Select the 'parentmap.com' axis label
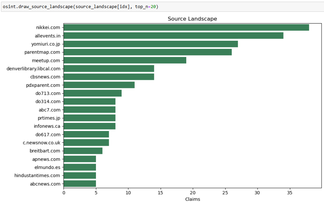The image size is (324, 202). [42, 52]
